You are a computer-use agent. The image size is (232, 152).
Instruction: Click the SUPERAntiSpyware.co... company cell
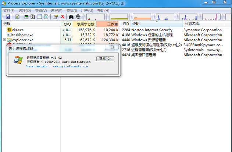203,45
